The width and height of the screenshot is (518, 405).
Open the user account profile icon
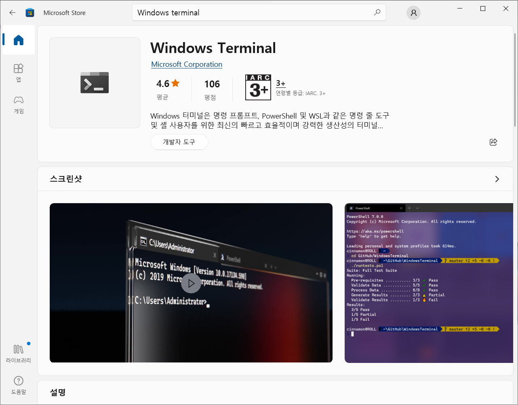(x=413, y=13)
